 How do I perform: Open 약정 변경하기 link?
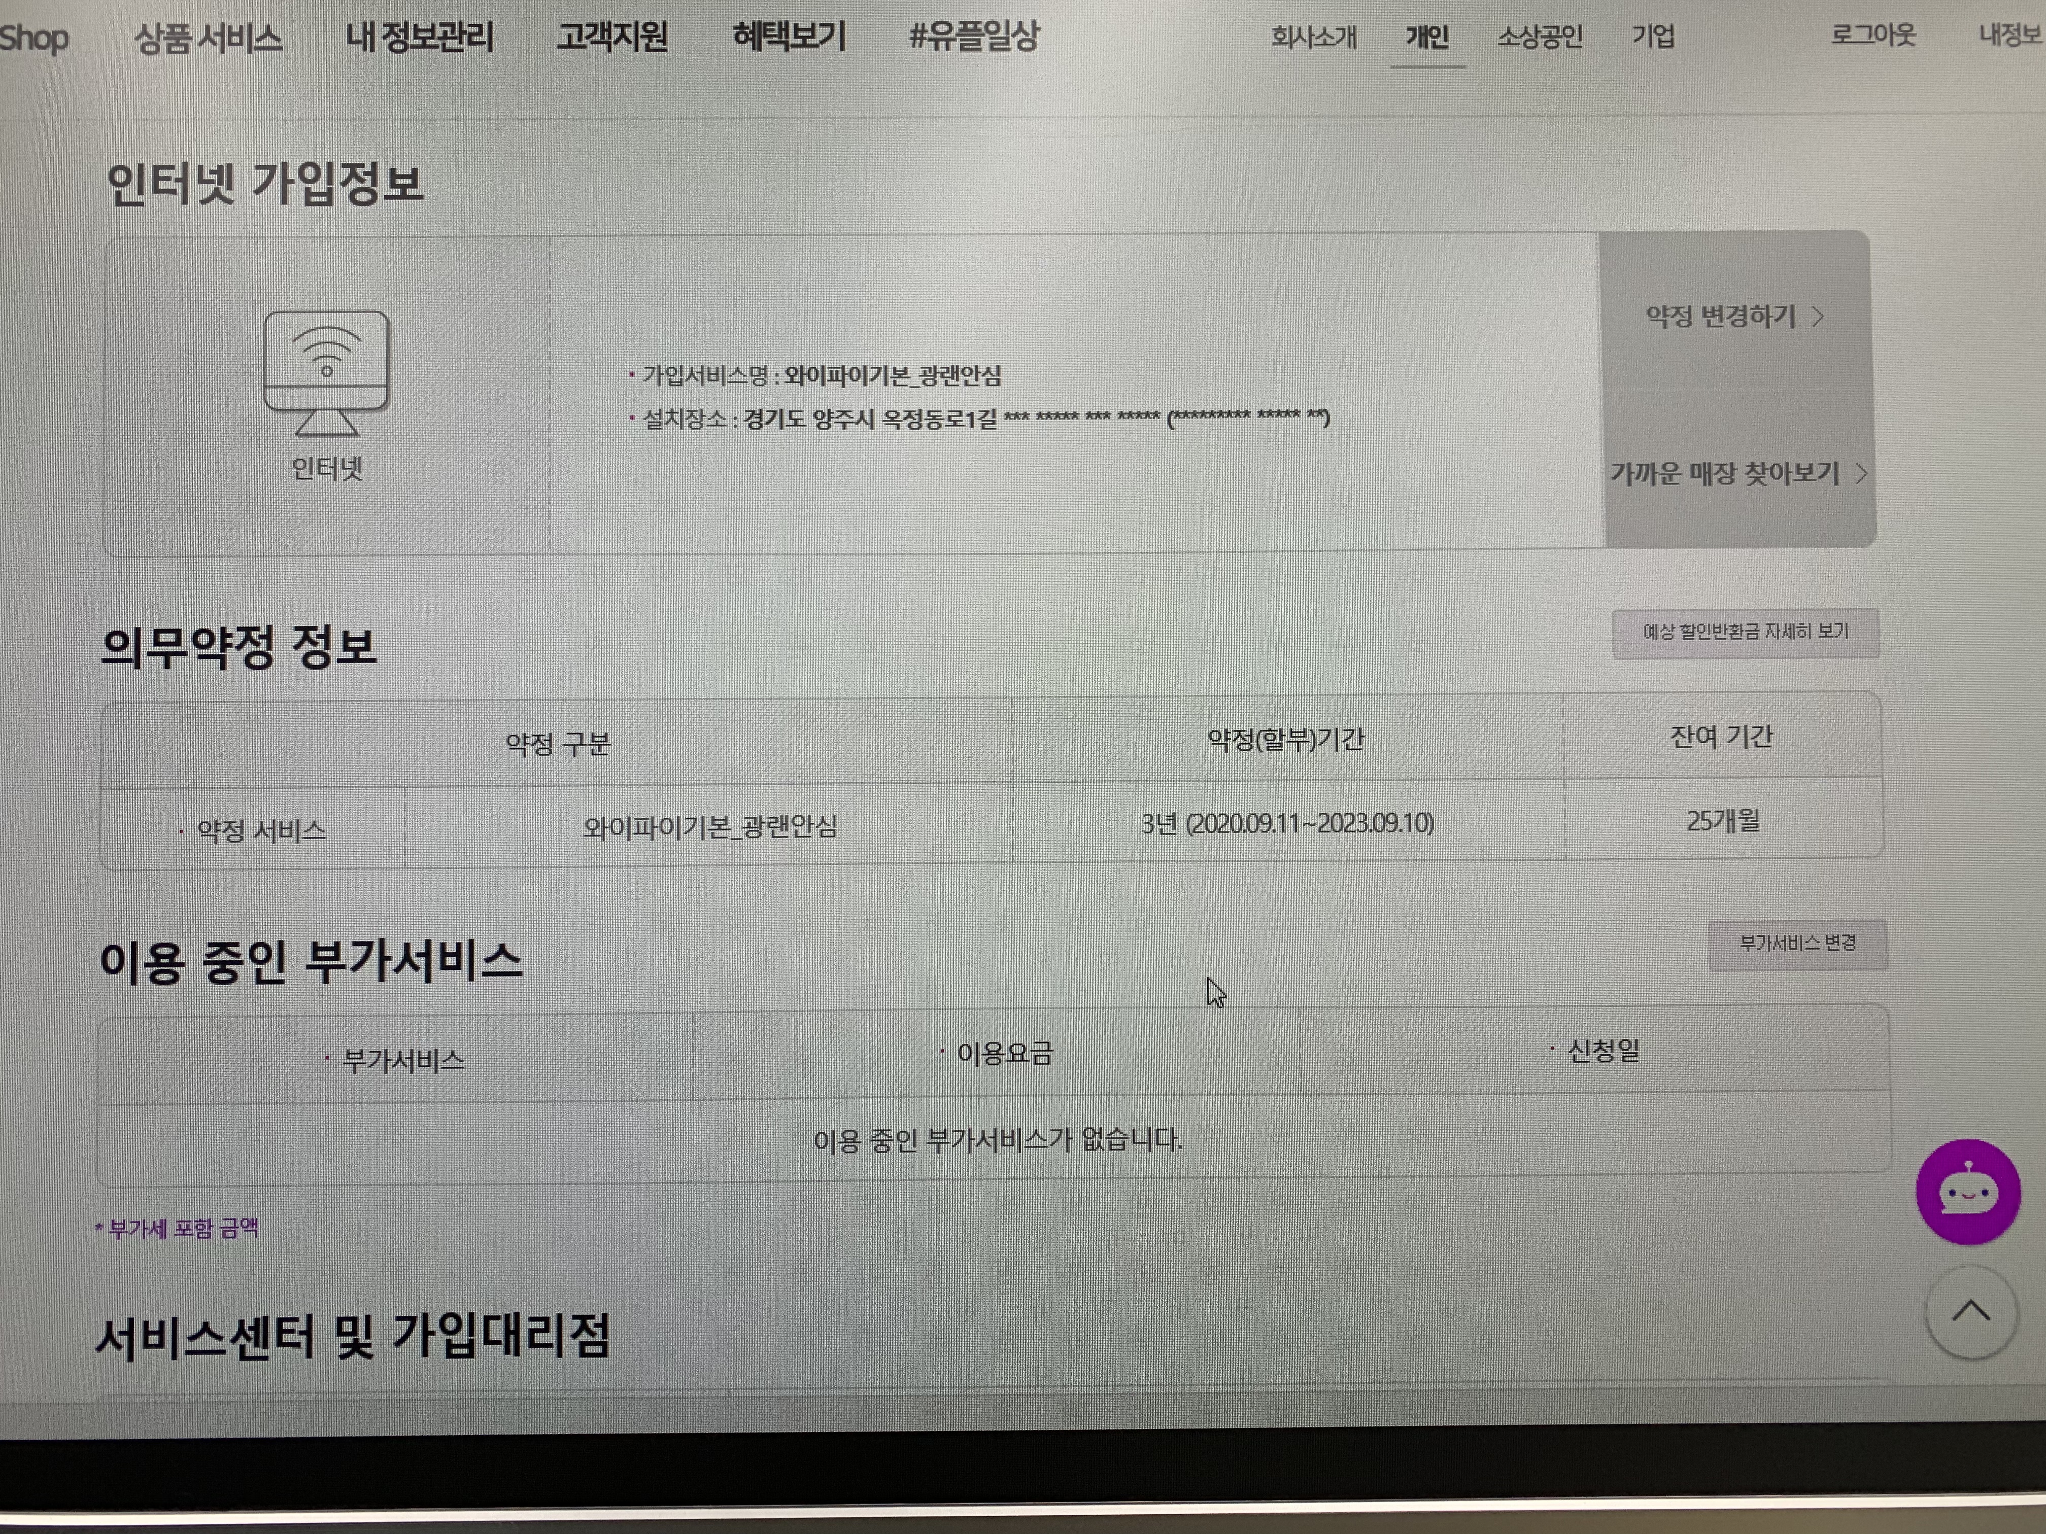[x=1720, y=317]
